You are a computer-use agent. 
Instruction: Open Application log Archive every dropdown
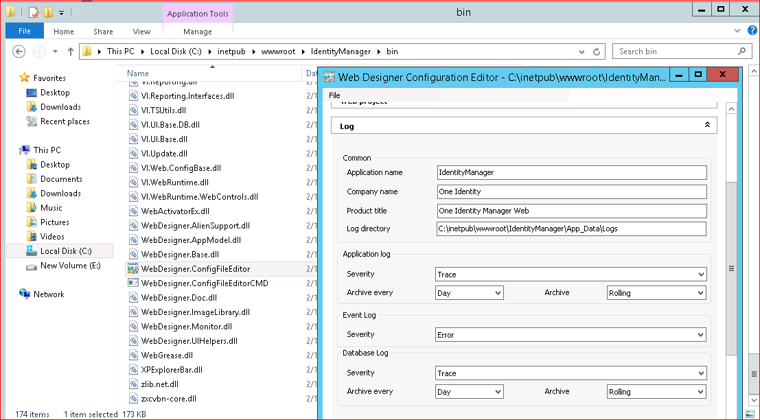498,293
